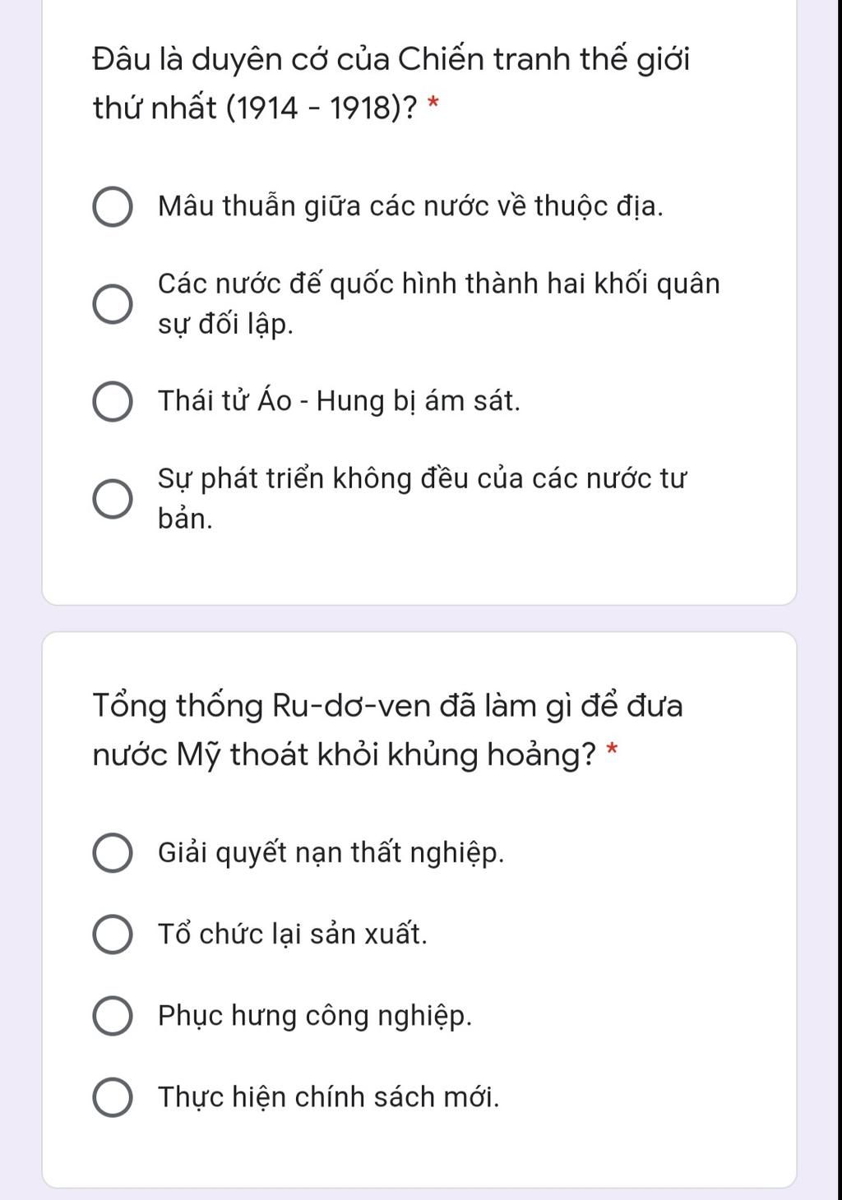
Task: Select radio button for 'Mâu thuẫn giữa các nước về thuộc địa'
Action: click(x=112, y=207)
